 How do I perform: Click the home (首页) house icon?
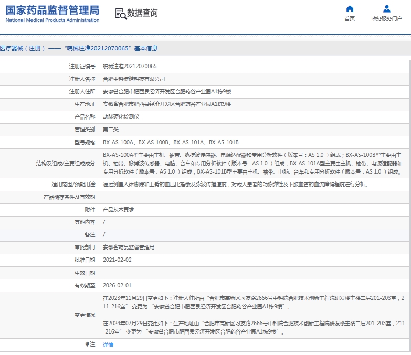click(350, 9)
